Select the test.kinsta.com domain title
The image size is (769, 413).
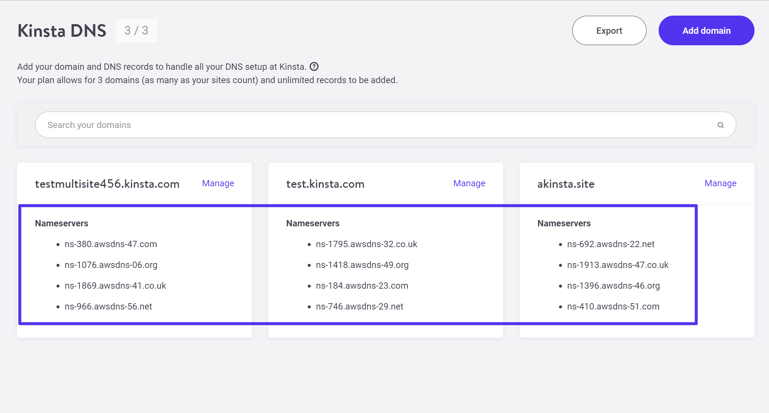[x=325, y=184]
